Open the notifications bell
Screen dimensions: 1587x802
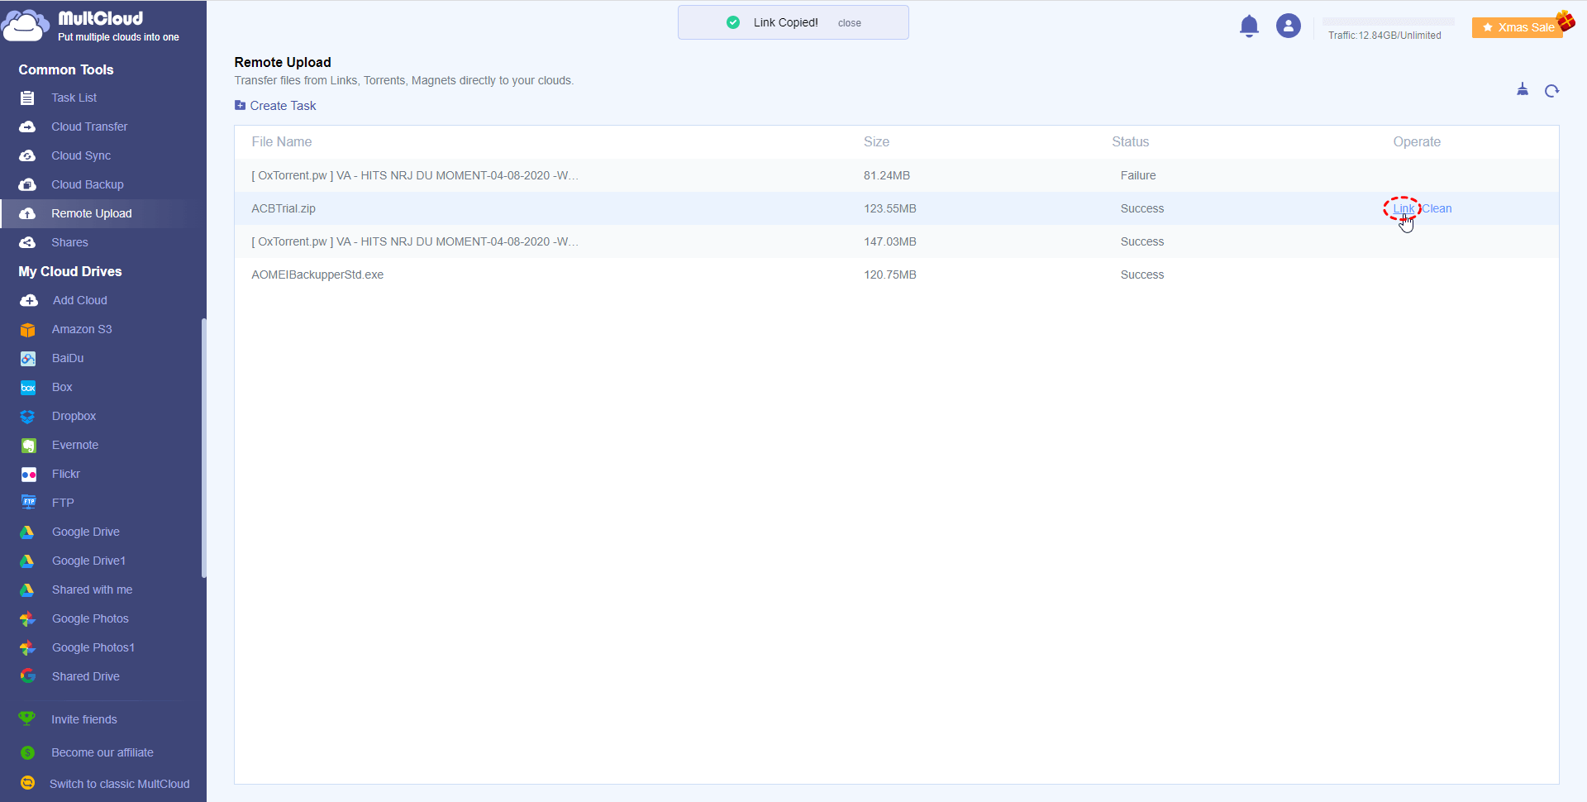(x=1249, y=26)
